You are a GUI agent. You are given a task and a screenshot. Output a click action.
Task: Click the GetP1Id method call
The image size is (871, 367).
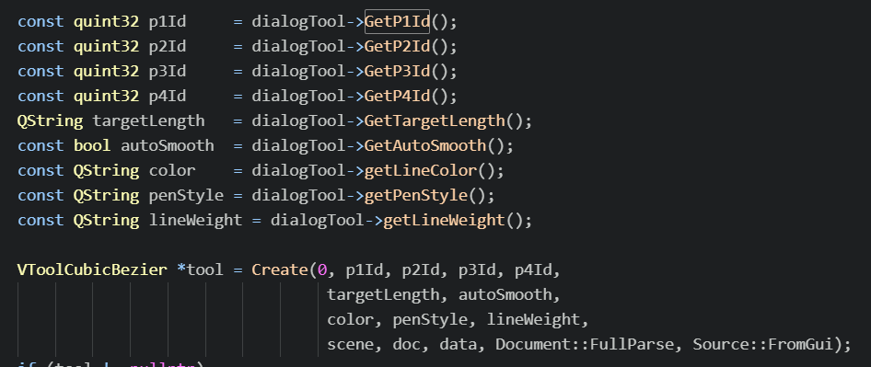pyautogui.click(x=397, y=22)
